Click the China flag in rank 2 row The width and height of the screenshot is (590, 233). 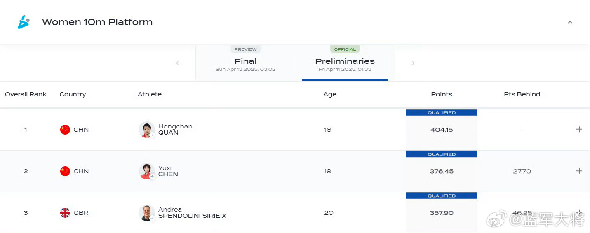click(x=65, y=171)
